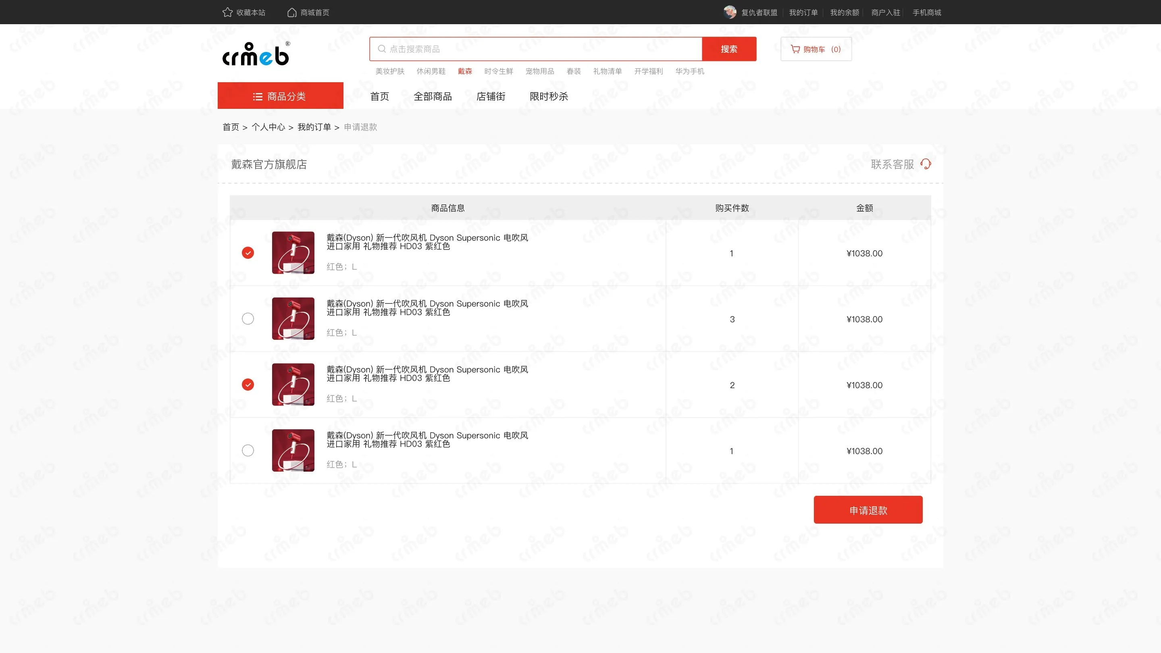Select the 休闲男鞋 hot keyword
The image size is (1161, 653).
coord(431,71)
